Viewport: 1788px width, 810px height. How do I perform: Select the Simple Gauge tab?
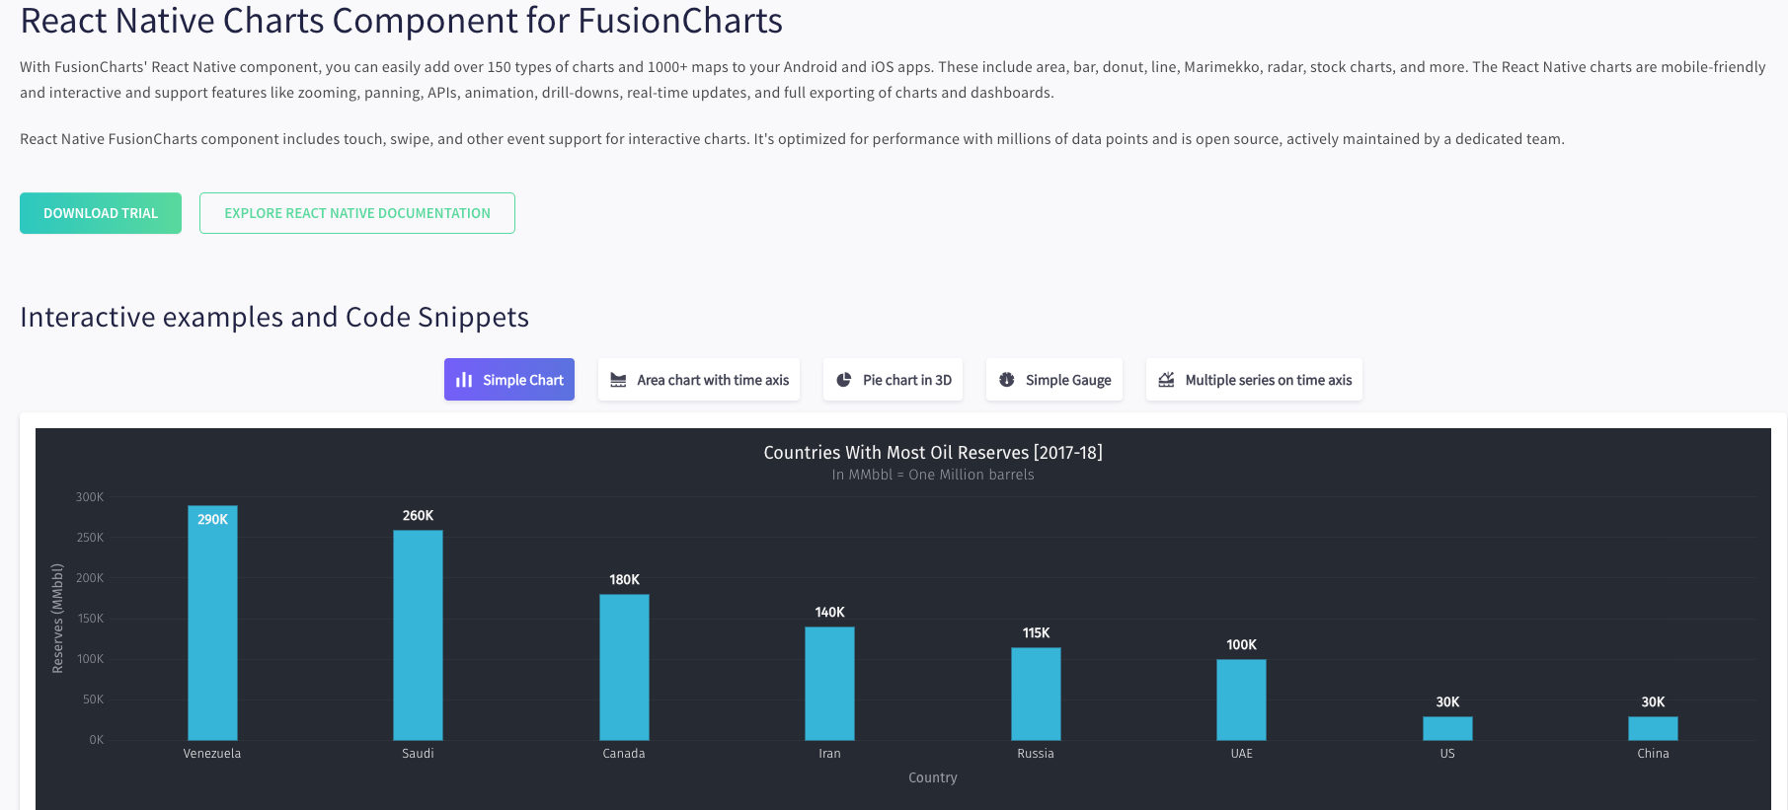(1054, 380)
